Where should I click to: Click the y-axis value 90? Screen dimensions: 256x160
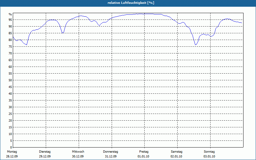pos(10,27)
